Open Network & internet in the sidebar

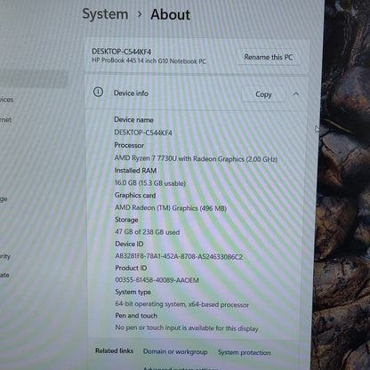click(5, 120)
